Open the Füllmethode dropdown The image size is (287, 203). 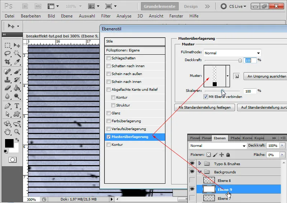[x=232, y=53]
